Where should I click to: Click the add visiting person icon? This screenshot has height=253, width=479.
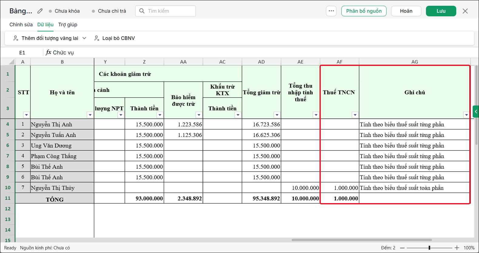point(16,38)
